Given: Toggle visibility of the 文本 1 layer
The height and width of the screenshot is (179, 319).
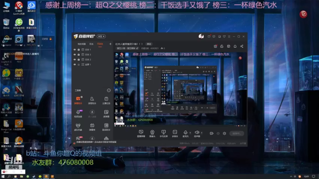Looking at the screenshot, I should 75,49.
